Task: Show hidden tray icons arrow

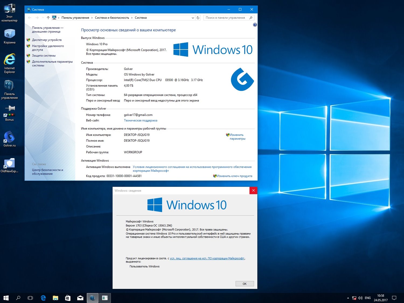Action: point(348,298)
